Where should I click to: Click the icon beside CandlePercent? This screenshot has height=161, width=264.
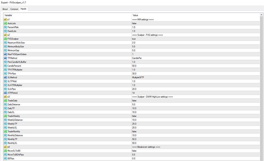pos(5,66)
